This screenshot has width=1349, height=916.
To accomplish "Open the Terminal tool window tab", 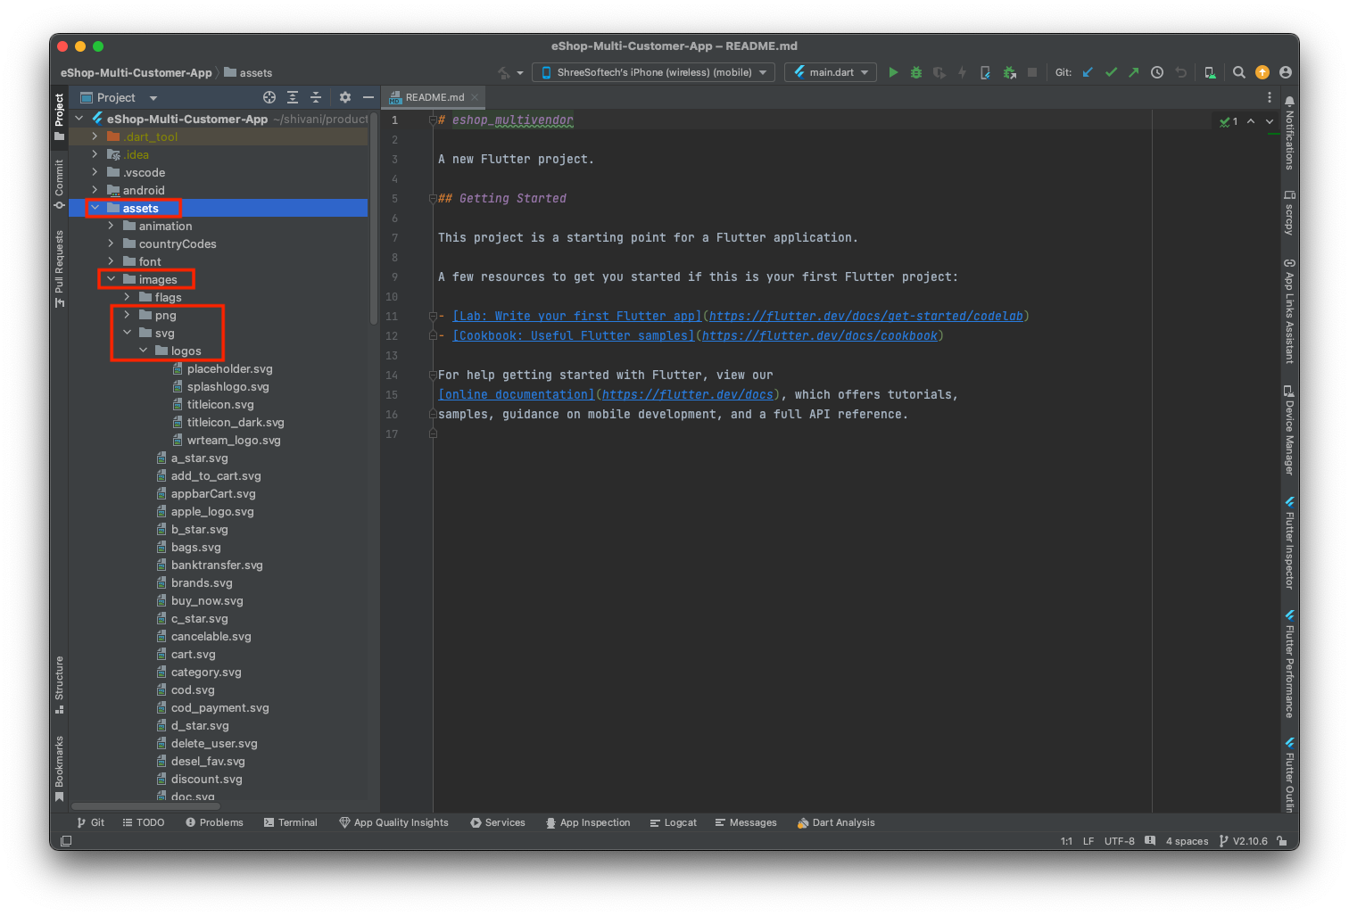I will click(x=291, y=822).
